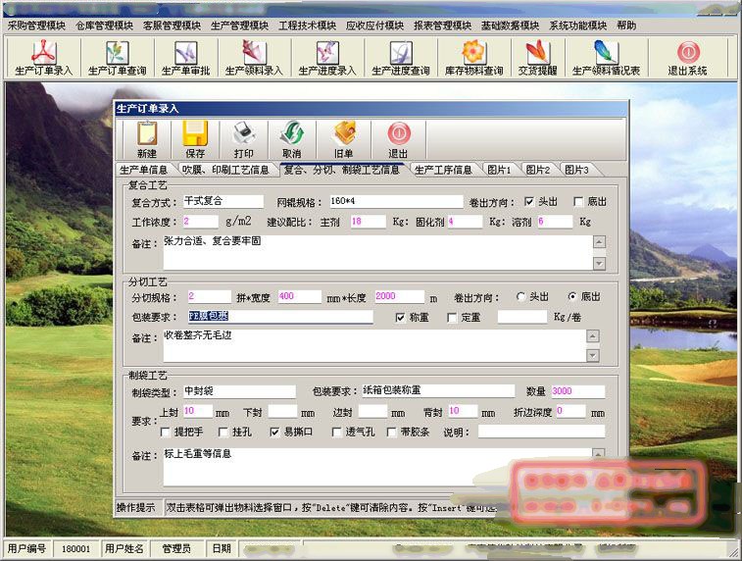Open 生产领料录入 toolbar icon
Viewport: 742px width, 561px height.
254,58
